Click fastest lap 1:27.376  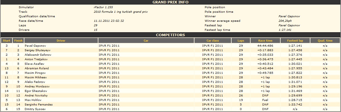(x=295, y=55)
